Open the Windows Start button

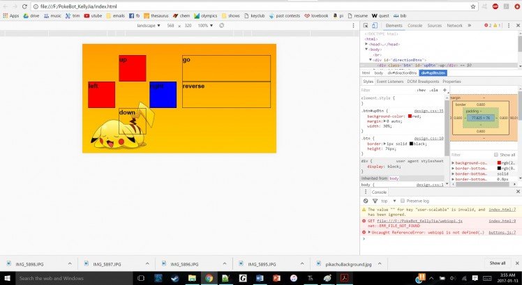coord(7,278)
